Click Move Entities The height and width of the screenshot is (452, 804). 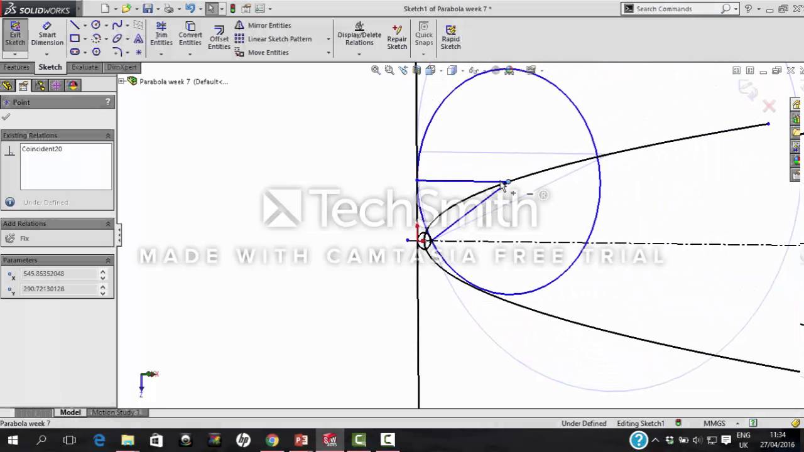[x=262, y=53]
